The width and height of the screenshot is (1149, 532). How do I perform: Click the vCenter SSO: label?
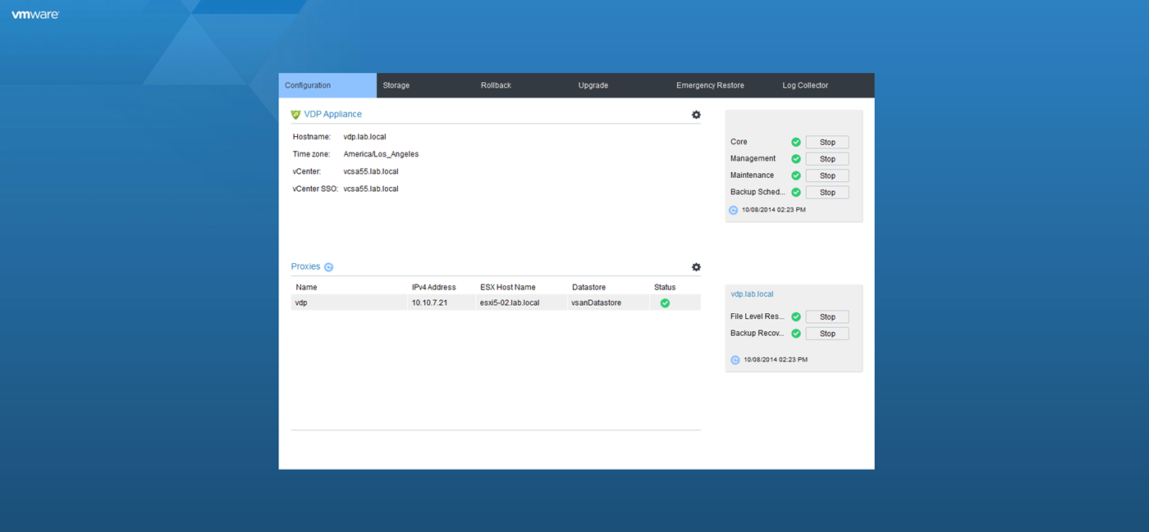tap(315, 189)
